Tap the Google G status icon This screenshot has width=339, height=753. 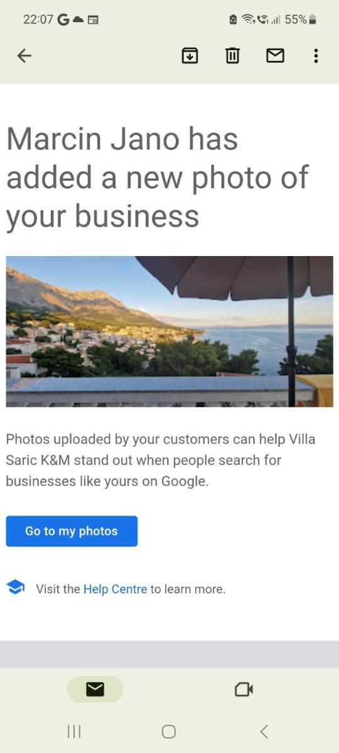coord(63,19)
